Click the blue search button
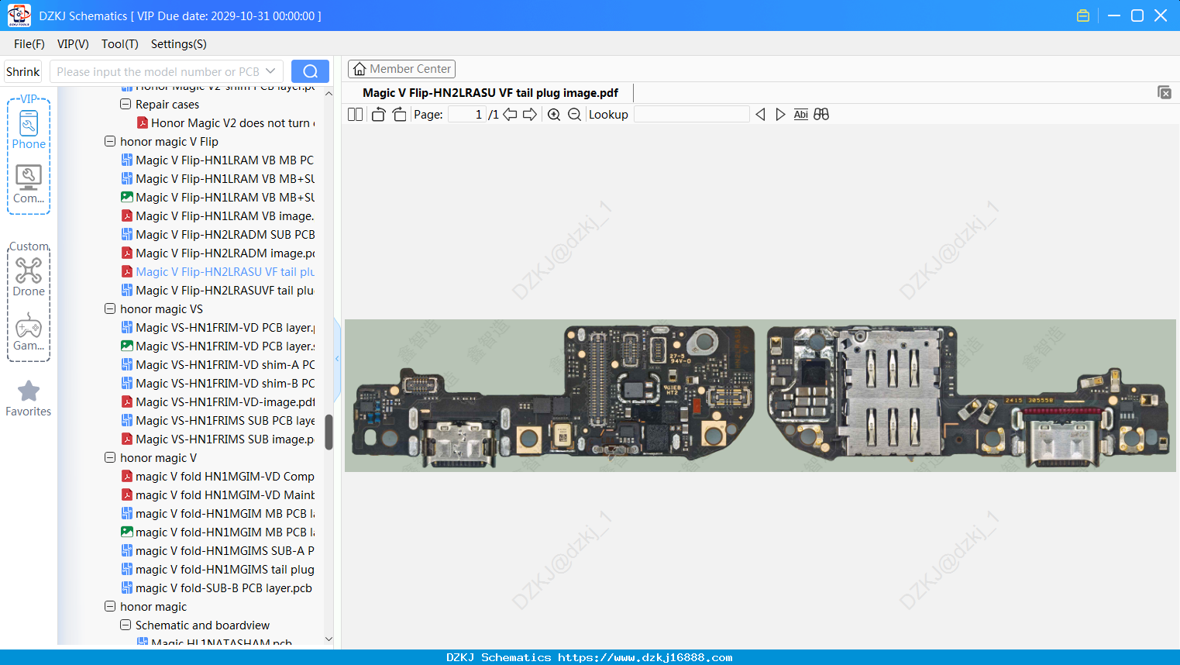The width and height of the screenshot is (1180, 665). [310, 71]
